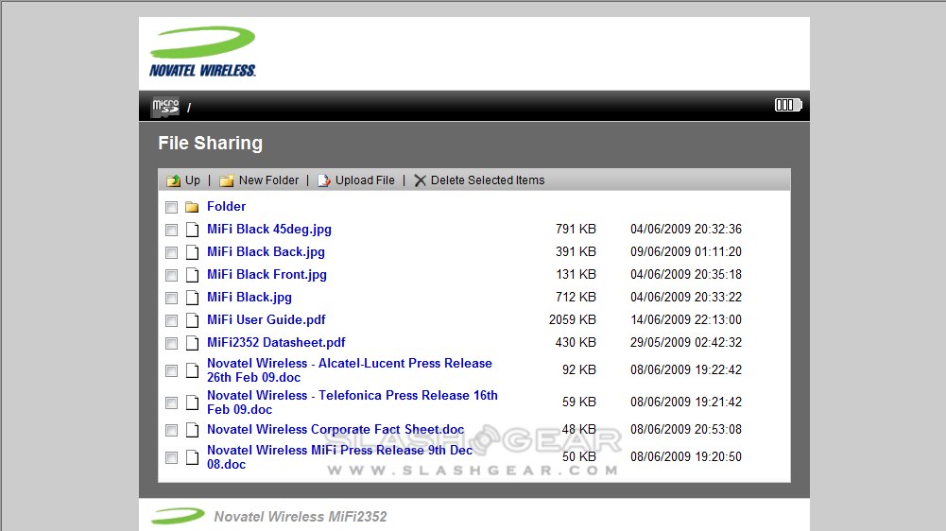Click date 08/06/2009 19:22:42
Viewport: 946px width, 531px height.
coord(686,369)
